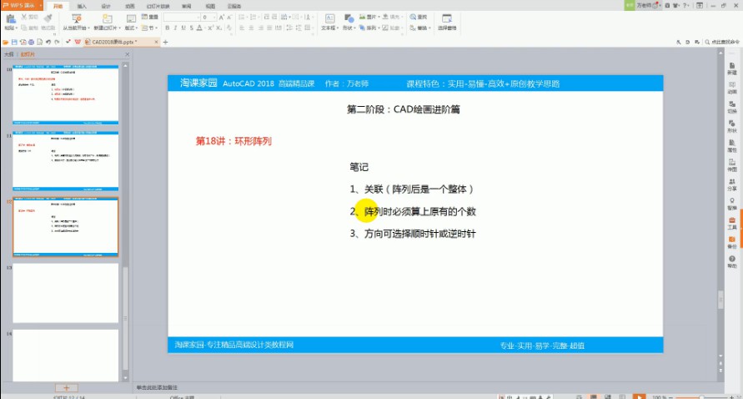Viewport: 743px width, 399px height.
Task: Toggle Superscript formatting
Action: tap(210, 28)
